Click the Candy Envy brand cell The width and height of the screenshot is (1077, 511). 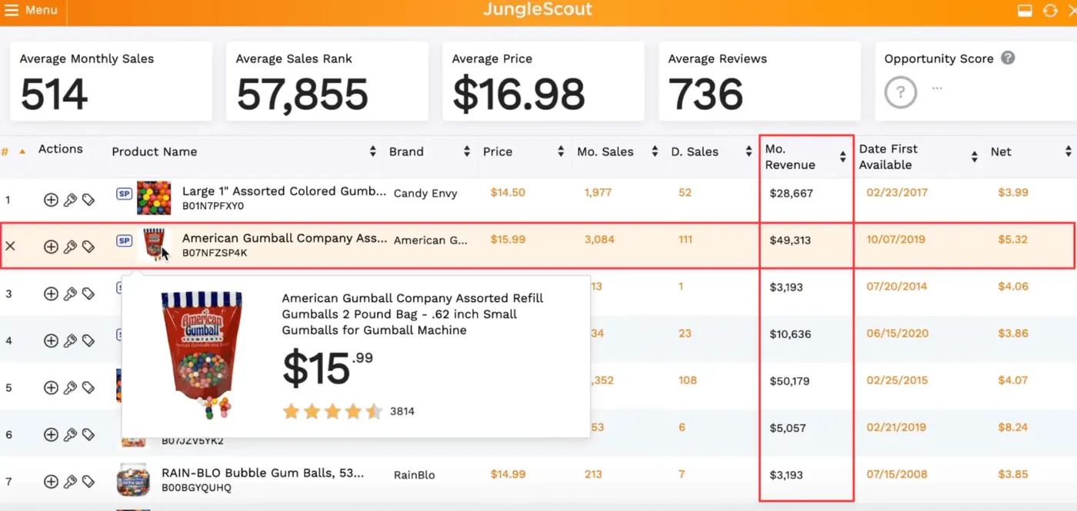[425, 194]
